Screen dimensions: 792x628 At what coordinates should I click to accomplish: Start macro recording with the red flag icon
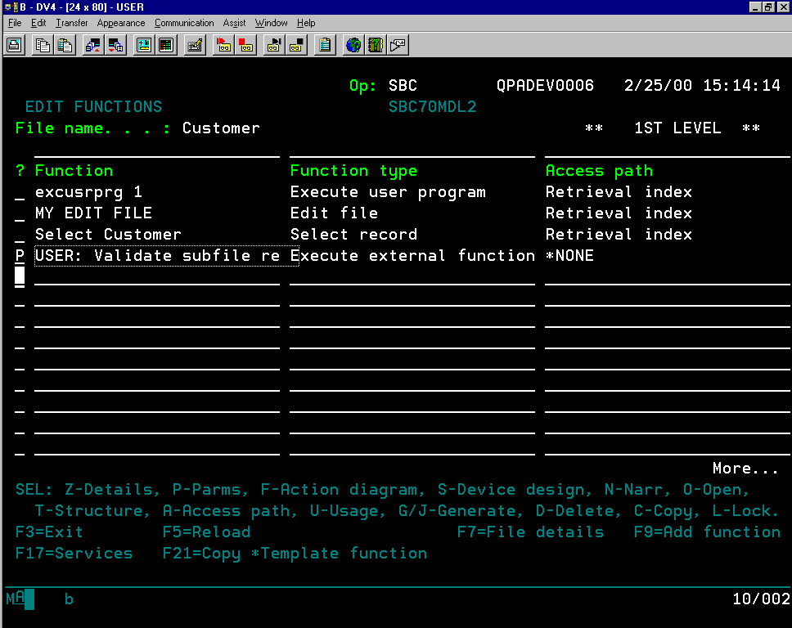pos(223,45)
